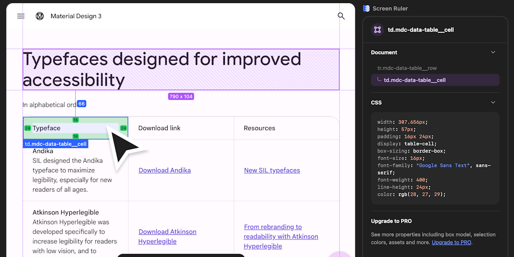Image resolution: width=514 pixels, height=257 pixels.
Task: Click the Resources column header
Action: [x=259, y=128]
